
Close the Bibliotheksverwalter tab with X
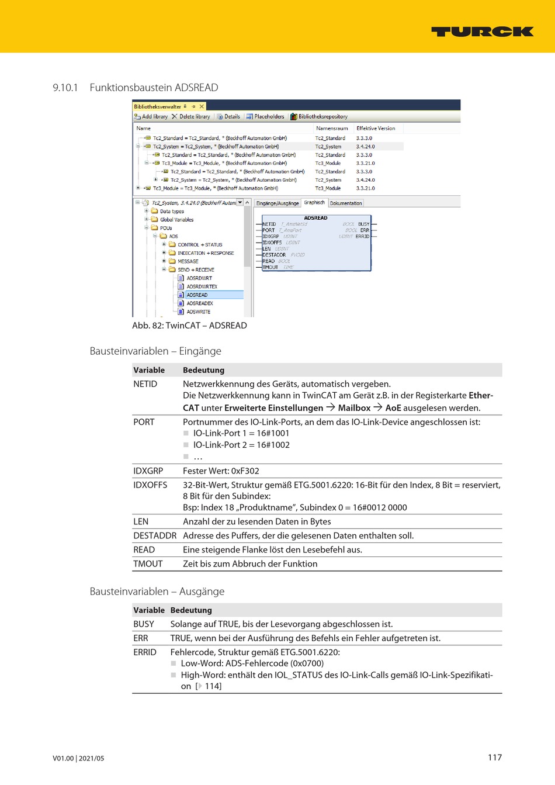(202, 106)
